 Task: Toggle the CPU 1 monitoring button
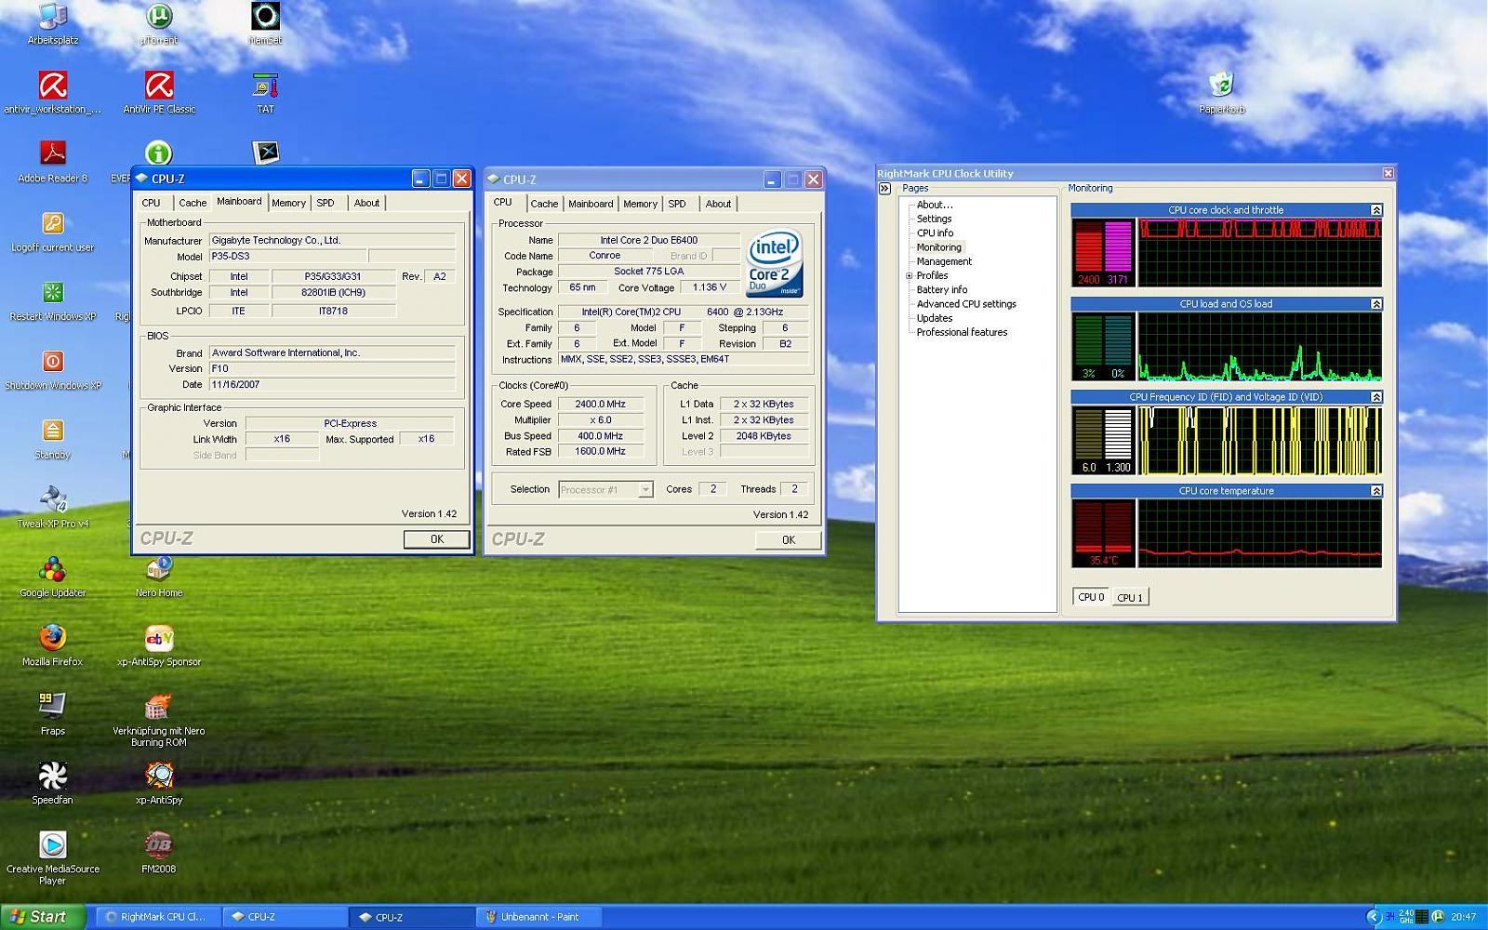click(x=1130, y=597)
